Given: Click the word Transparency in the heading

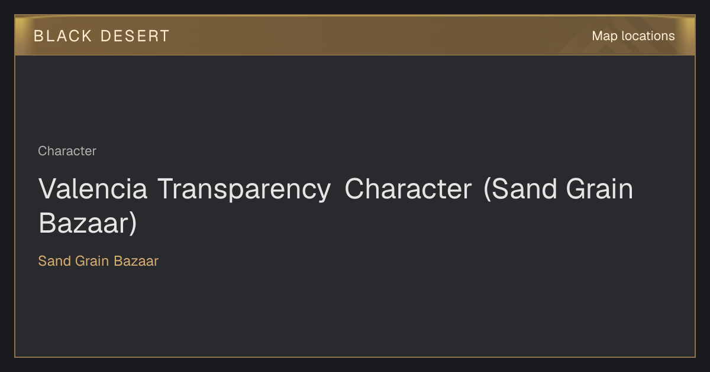Looking at the screenshot, I should 244,190.
